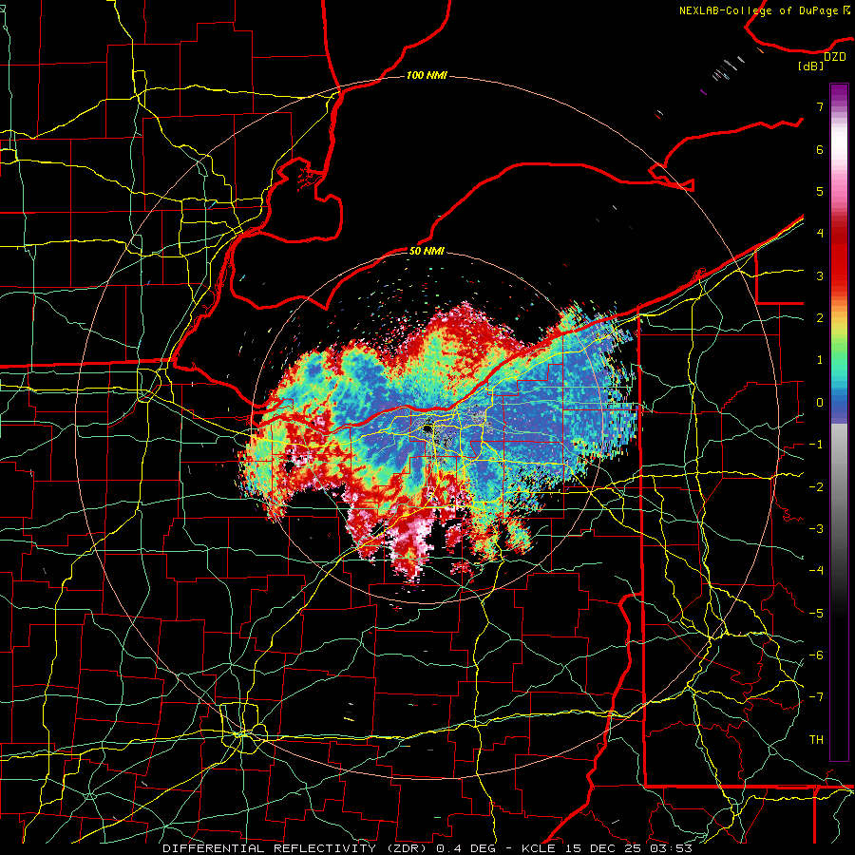
Task: Click the -3 value on color scale
Action: (816, 529)
